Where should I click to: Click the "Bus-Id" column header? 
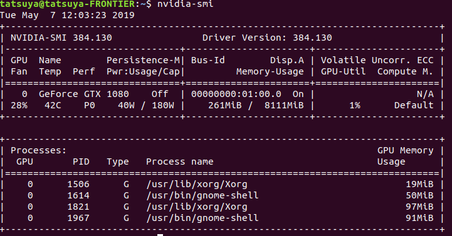pos(208,60)
